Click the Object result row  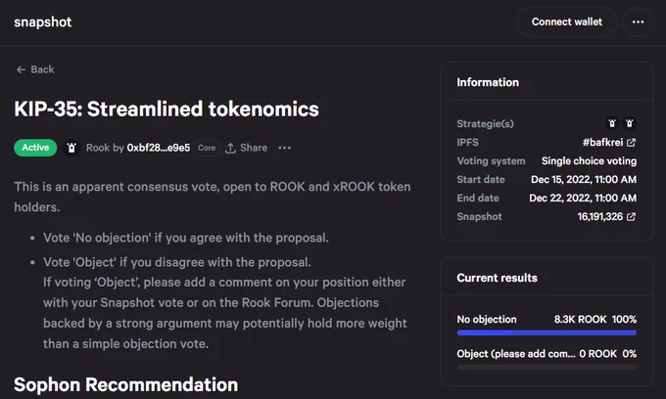point(547,359)
